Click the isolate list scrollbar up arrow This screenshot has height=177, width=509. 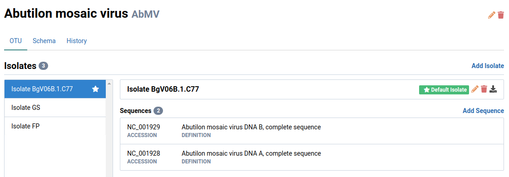[x=109, y=84]
